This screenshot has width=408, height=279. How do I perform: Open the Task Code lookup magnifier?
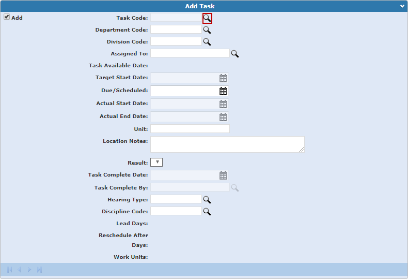[x=207, y=18]
